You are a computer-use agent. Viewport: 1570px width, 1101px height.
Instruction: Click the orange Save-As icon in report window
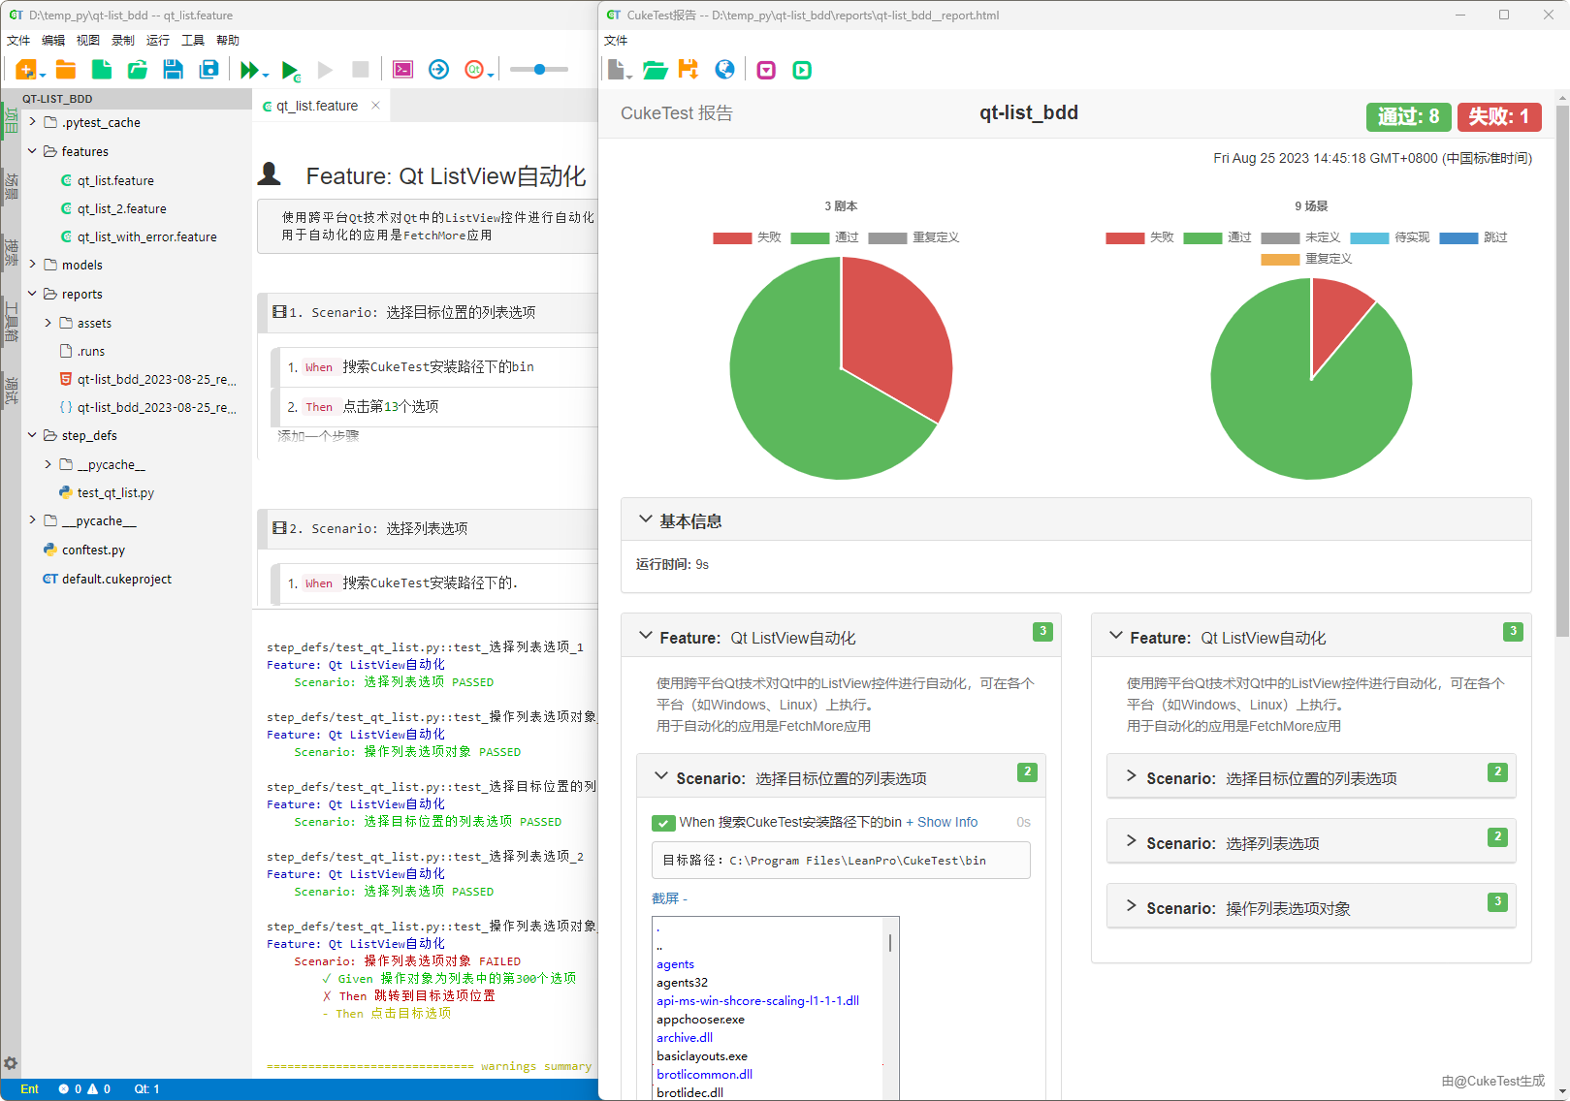(689, 69)
